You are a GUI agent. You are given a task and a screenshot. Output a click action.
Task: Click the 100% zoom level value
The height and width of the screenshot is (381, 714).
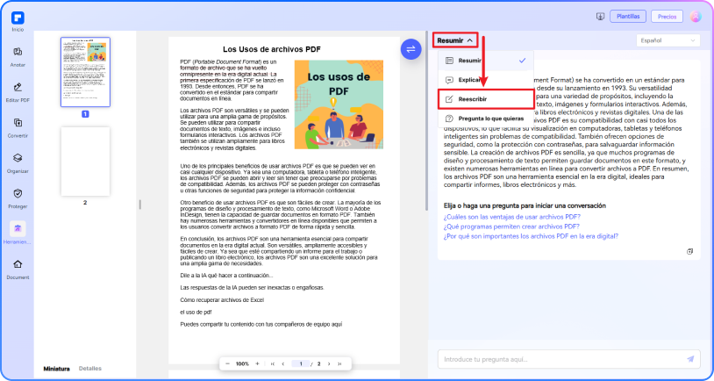coord(242,363)
